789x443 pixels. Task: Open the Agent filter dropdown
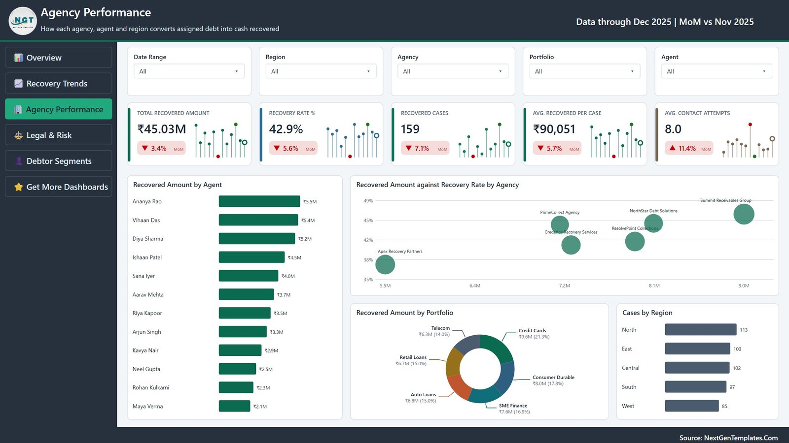click(717, 71)
